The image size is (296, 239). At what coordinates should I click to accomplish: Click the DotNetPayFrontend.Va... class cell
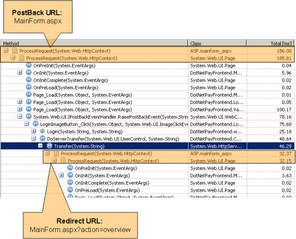217,109
